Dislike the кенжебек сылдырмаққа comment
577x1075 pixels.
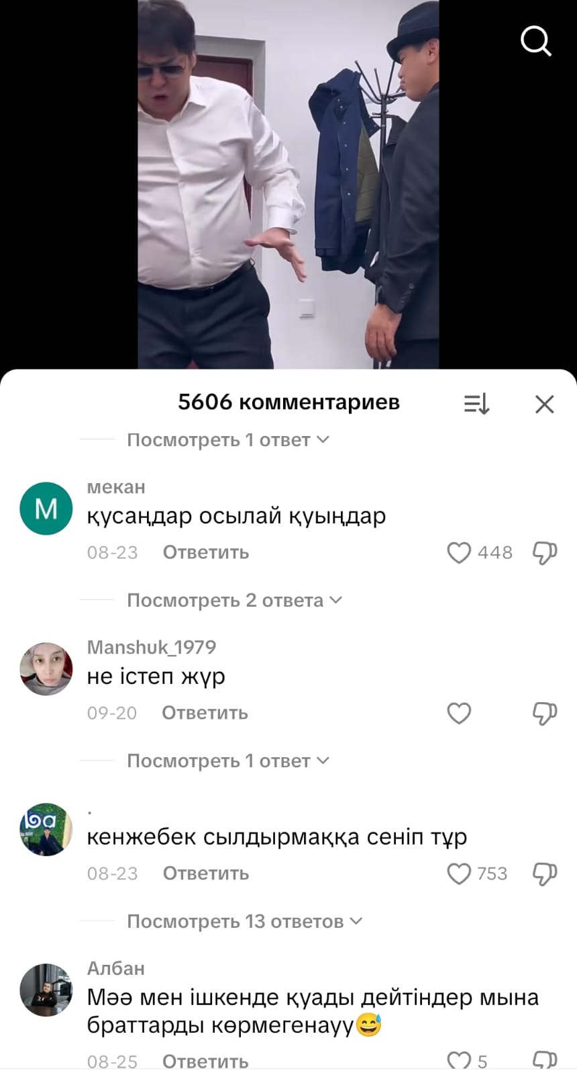[x=545, y=874]
